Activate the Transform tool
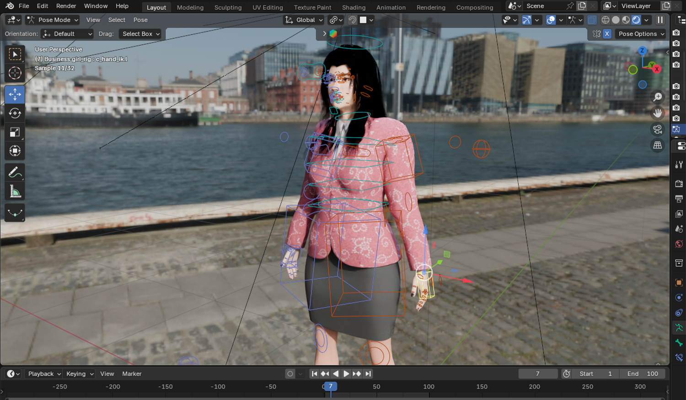686x400 pixels. (15, 151)
